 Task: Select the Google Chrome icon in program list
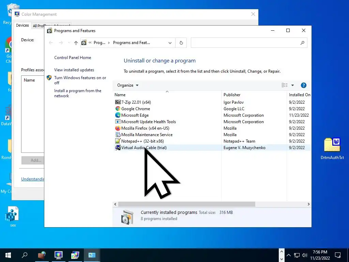118,109
